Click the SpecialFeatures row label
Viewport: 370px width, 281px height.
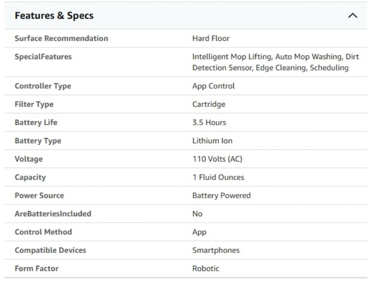[x=43, y=57]
